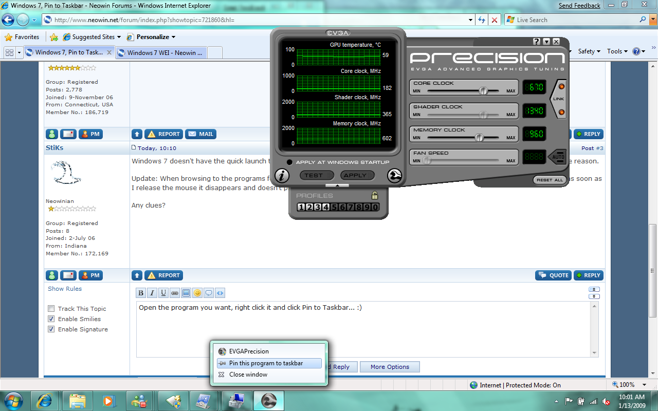Insert a smiley into the reply
The height and width of the screenshot is (411, 658).
(197, 293)
